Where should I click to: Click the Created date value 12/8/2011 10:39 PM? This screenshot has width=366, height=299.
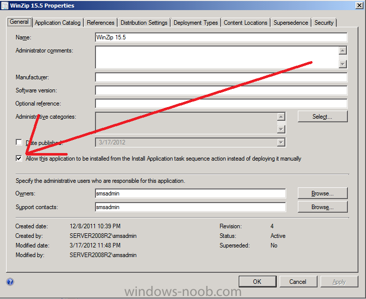click(95, 226)
